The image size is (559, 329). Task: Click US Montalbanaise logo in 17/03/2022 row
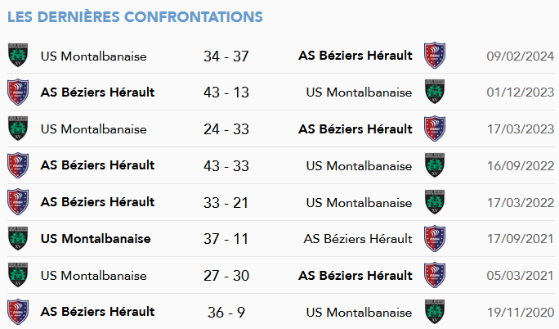coord(435,202)
